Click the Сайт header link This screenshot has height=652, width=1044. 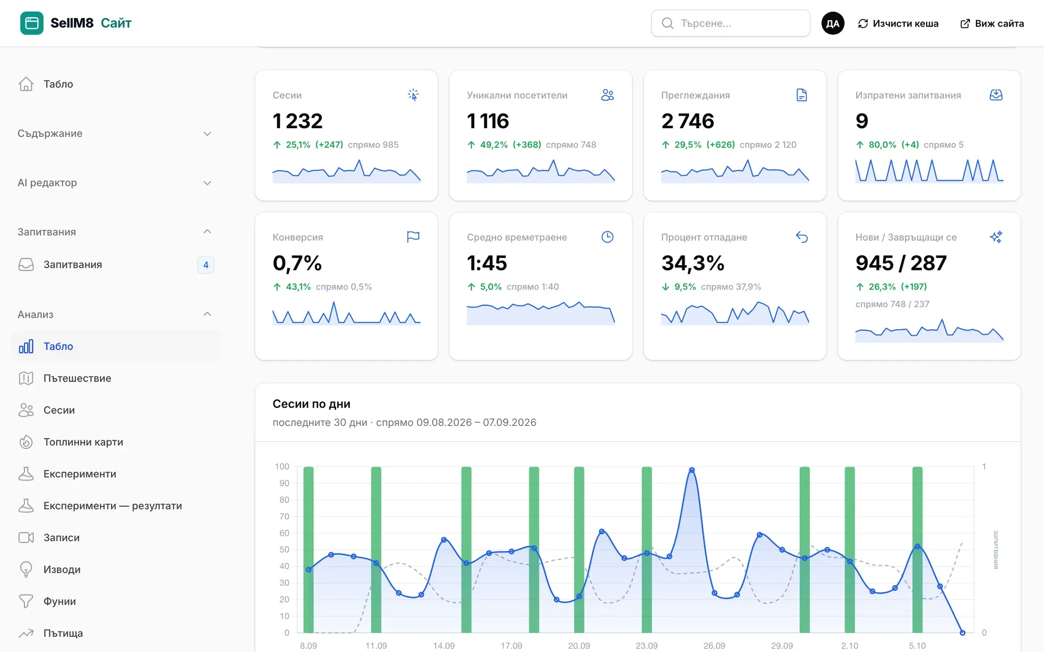[x=116, y=23]
